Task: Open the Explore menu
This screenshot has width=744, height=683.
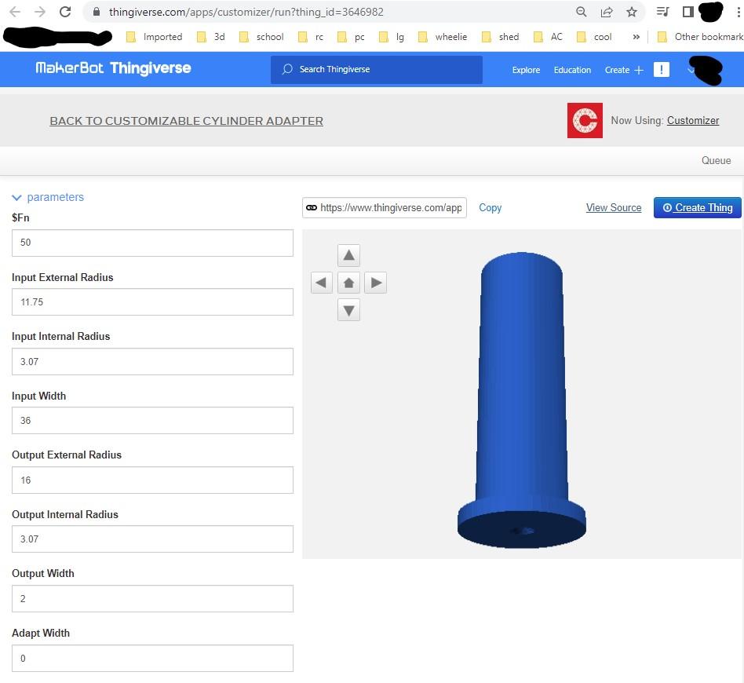Action: point(526,70)
